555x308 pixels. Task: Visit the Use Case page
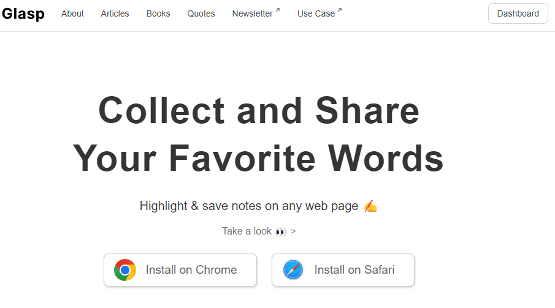[x=316, y=13]
